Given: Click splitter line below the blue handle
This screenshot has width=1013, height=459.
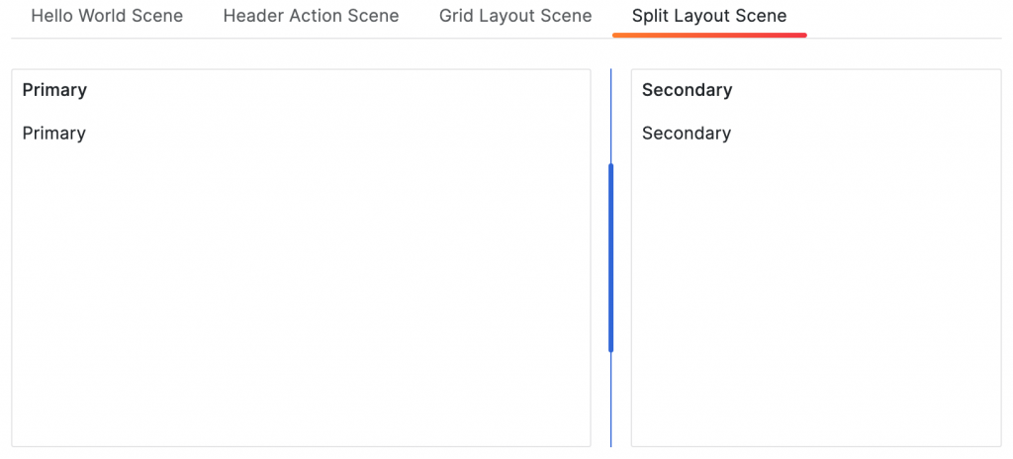Looking at the screenshot, I should point(611,401).
